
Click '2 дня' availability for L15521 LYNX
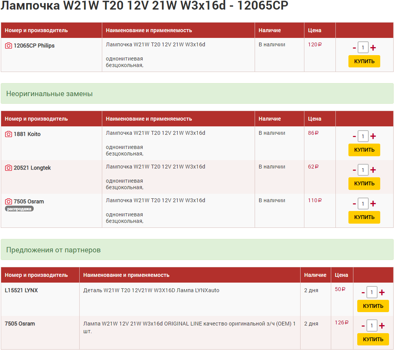pos(311,290)
